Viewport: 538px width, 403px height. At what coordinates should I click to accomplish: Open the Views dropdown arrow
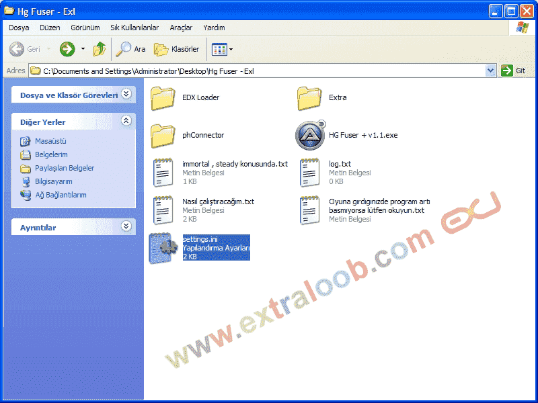point(231,49)
